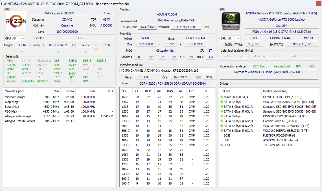Screen dimensions: 322x191
Task: Click the BIOS date 06/30/2022 field
Action: (x=147, y=27)
